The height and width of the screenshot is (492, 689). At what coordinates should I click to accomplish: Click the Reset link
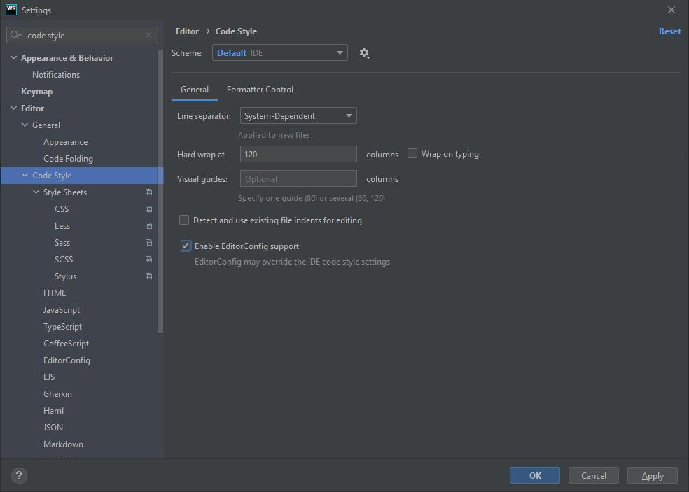point(669,31)
